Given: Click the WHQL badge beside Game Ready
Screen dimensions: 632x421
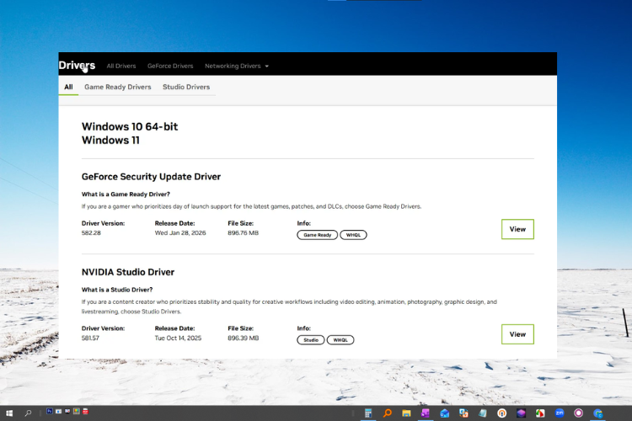Looking at the screenshot, I should click(x=353, y=235).
